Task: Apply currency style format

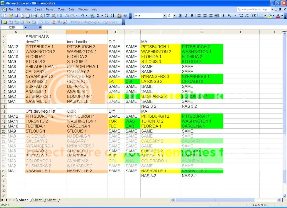Action: point(224,16)
